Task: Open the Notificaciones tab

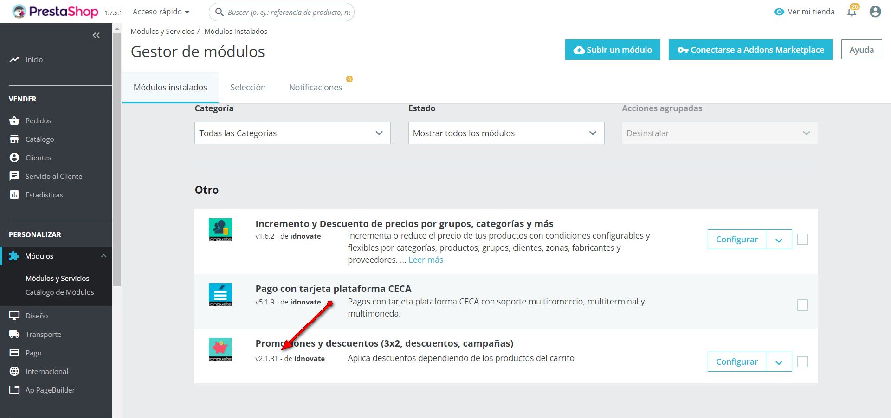Action: [316, 88]
